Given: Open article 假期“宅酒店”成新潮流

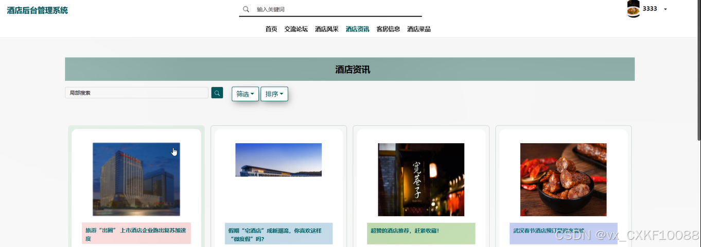Looking at the screenshot, I should click(x=278, y=234).
